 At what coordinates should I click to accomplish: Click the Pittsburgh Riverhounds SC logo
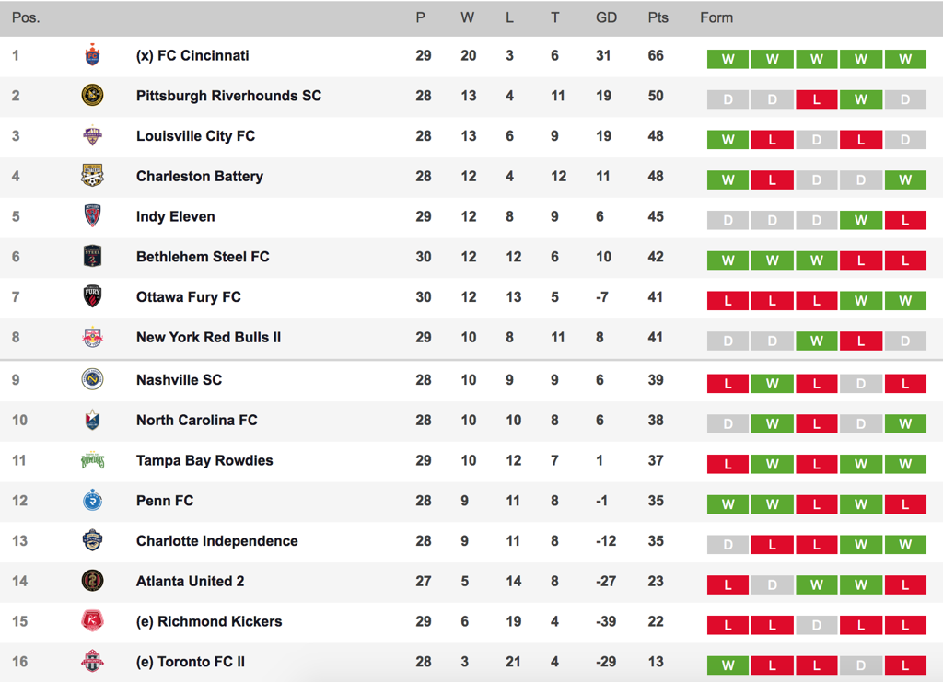tap(92, 96)
